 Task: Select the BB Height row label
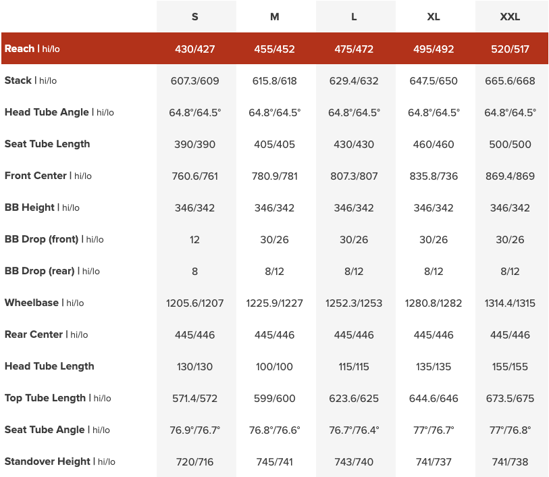click(x=42, y=207)
